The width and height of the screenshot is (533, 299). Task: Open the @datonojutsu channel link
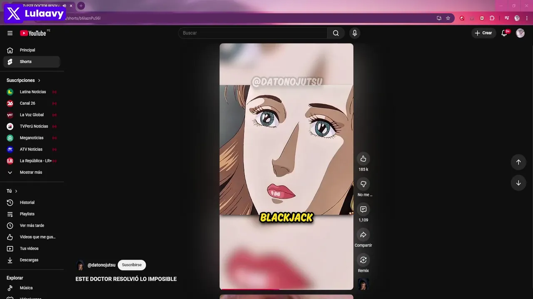click(101, 265)
